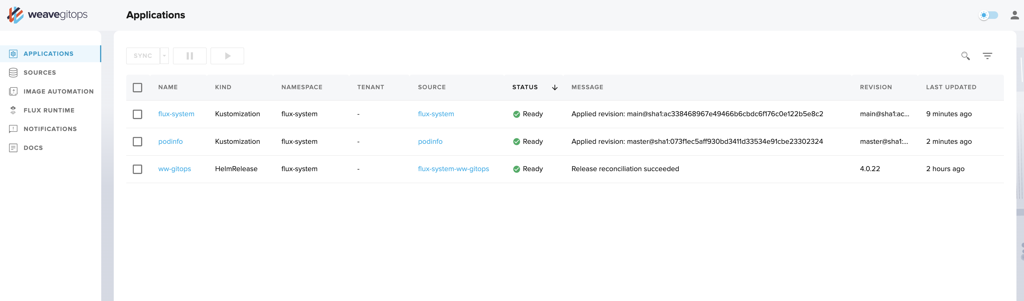
Task: Click 'master@sha1:...' revision cell
Action: [884, 141]
